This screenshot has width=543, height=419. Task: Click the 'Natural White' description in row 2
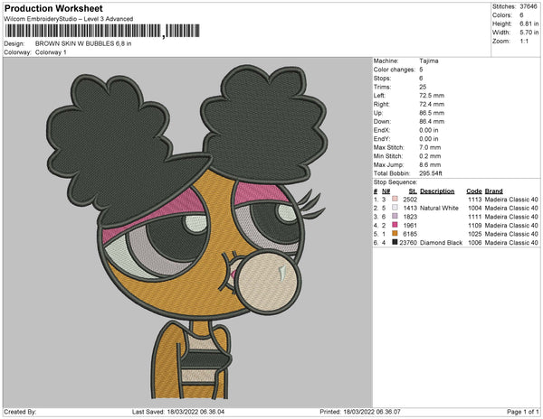(x=439, y=208)
